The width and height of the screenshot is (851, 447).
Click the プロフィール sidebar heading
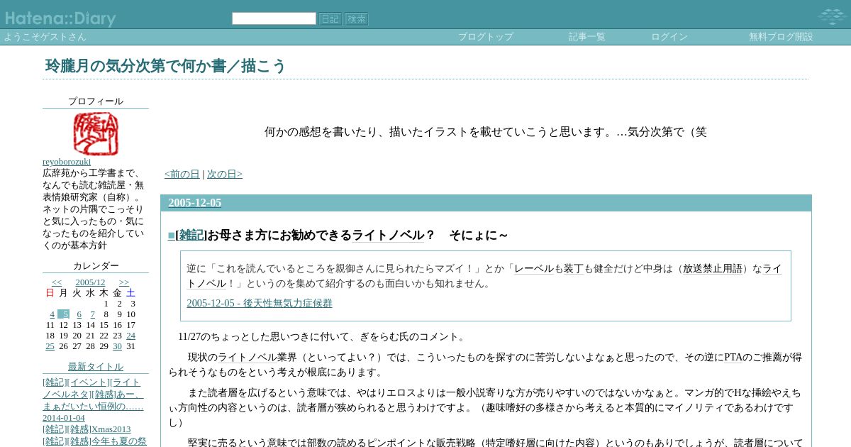pyautogui.click(x=96, y=101)
